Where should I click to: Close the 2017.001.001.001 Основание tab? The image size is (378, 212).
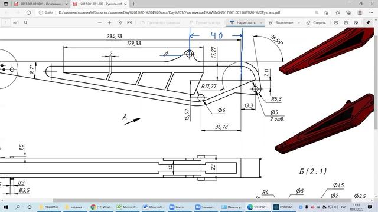click(67, 4)
